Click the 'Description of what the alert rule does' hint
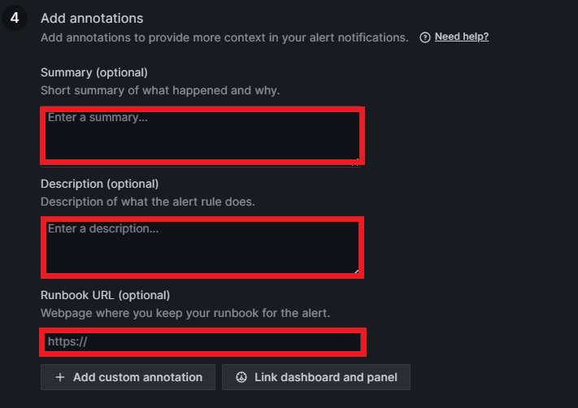 [x=148, y=202]
